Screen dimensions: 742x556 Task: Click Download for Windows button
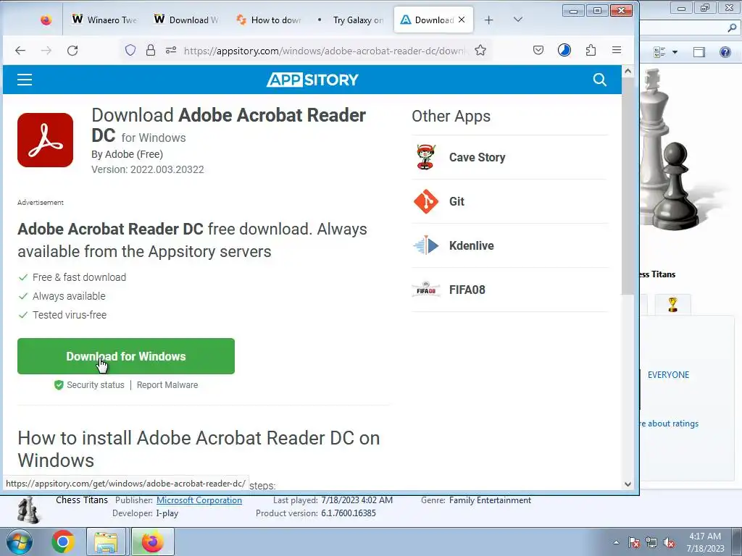pyautogui.click(x=126, y=356)
